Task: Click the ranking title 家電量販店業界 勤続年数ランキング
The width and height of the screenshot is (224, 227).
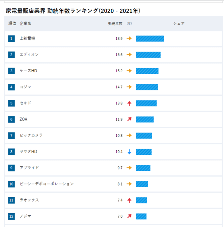Action: click(73, 11)
